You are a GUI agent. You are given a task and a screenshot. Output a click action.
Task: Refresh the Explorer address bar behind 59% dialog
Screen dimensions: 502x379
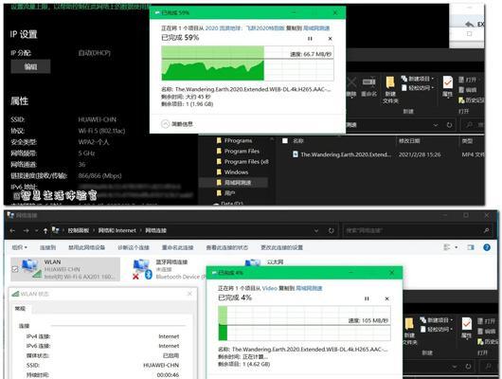coord(450,125)
